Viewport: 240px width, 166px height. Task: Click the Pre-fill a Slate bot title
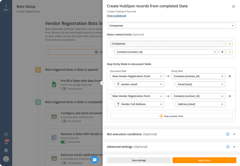(x=81, y=81)
